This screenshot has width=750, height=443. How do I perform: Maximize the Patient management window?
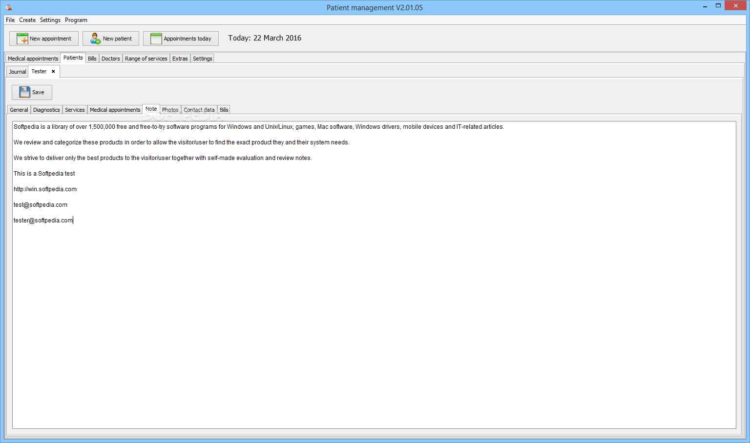click(x=718, y=6)
